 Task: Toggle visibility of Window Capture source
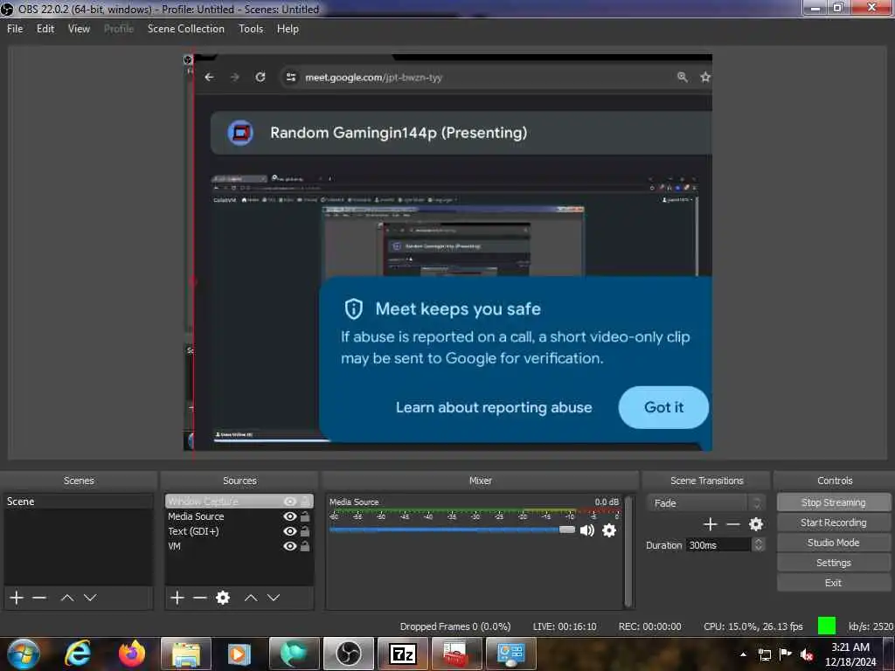pyautogui.click(x=290, y=501)
